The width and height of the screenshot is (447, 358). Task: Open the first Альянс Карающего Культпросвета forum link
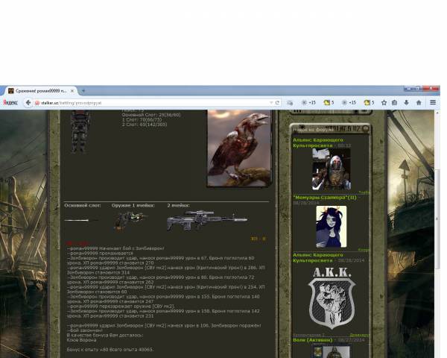pyautogui.click(x=318, y=142)
